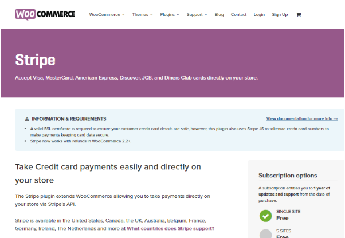Click the WooCommerce logo
This screenshot has width=345, height=238.
[x=45, y=14]
